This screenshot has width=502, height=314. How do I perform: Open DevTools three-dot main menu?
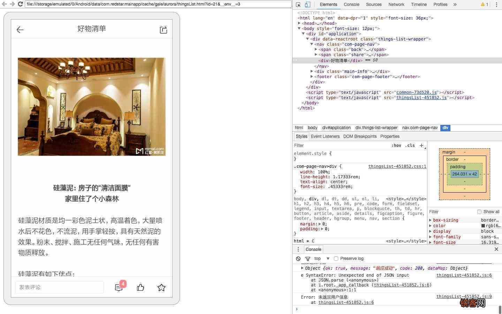[496, 5]
